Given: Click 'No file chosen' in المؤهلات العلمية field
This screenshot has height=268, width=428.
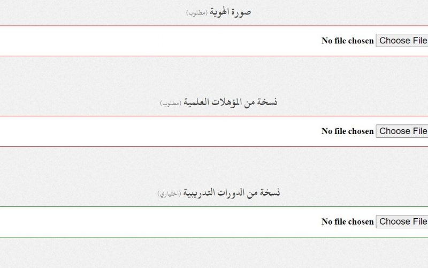Looking at the screenshot, I should pos(347,131).
